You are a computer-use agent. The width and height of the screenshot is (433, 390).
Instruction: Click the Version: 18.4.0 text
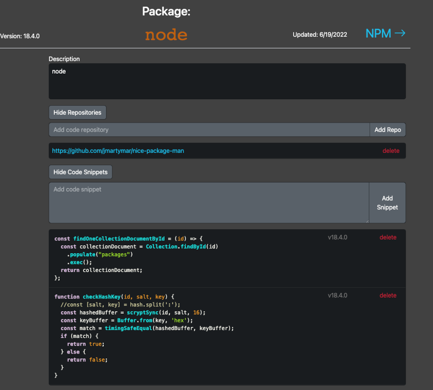pyautogui.click(x=20, y=36)
